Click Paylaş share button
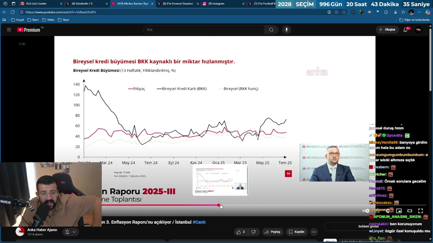This screenshot has height=243, width=433. coord(272,232)
